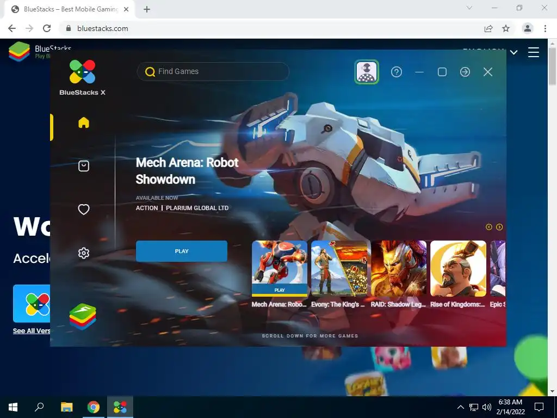Viewport: 557px width, 418px height.
Task: Select the Mech Arena game thumbnail
Action: coord(280,262)
